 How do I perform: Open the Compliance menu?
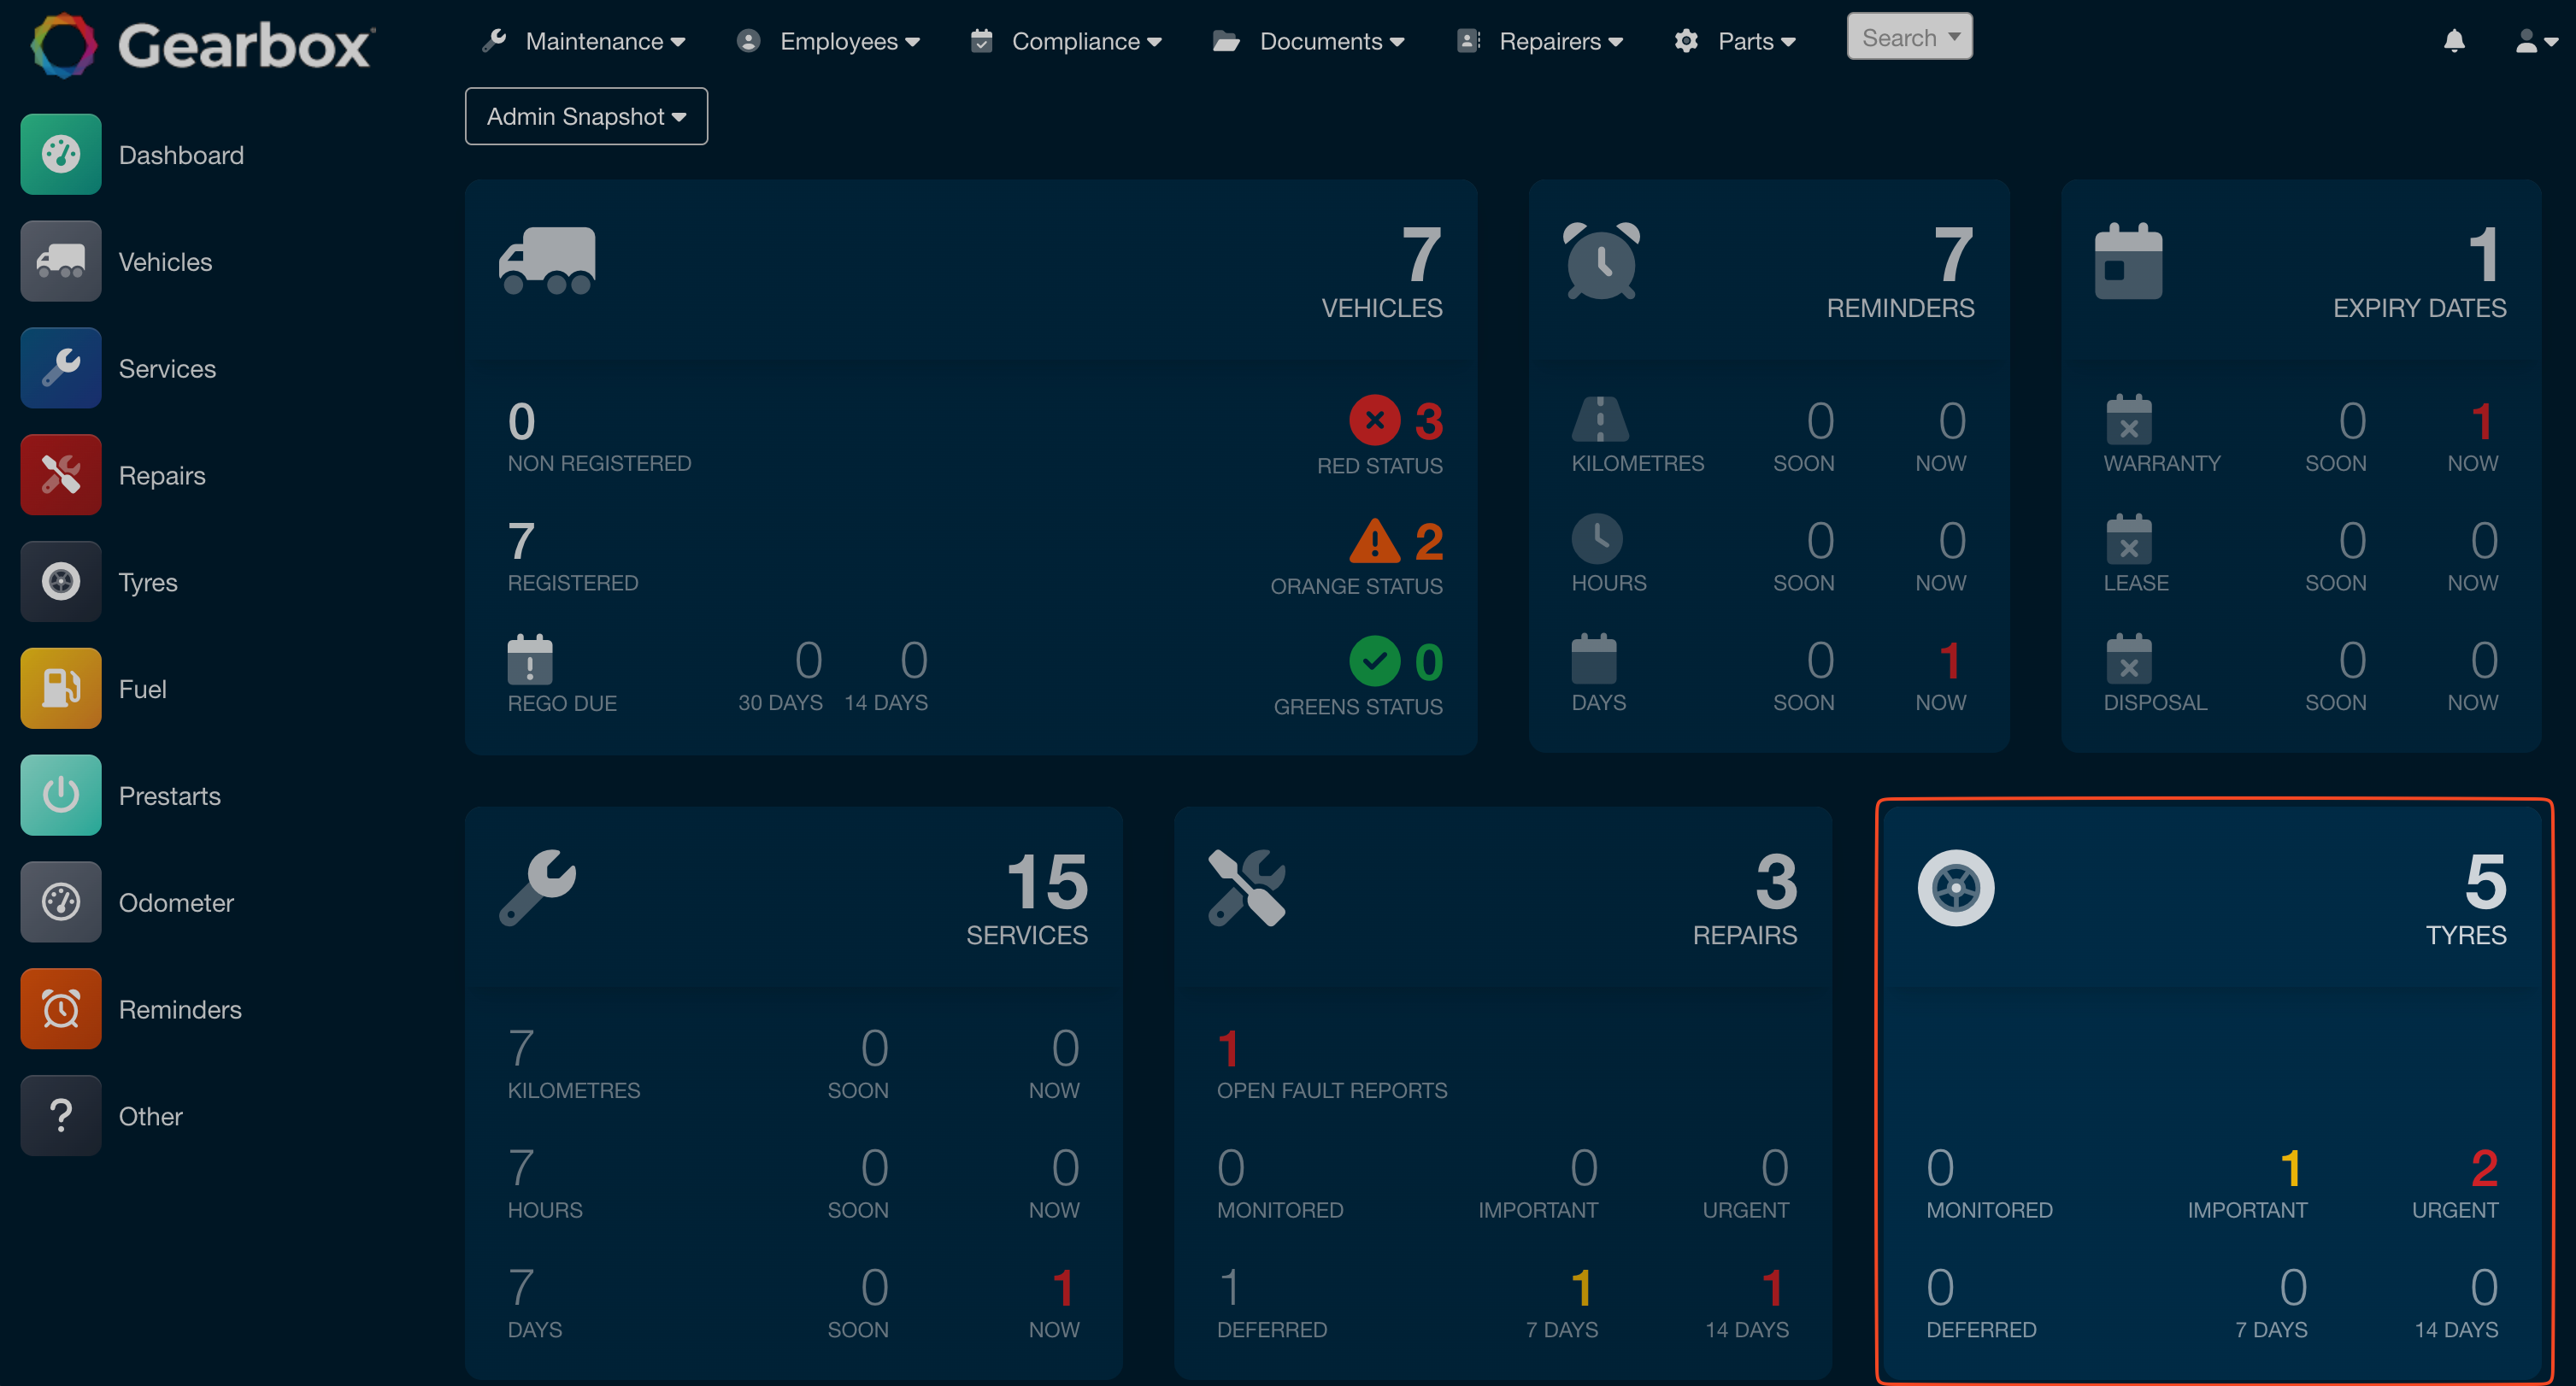click(x=1066, y=41)
